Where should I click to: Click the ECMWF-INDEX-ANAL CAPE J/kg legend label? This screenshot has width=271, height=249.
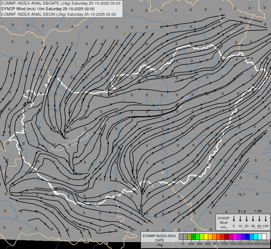pyautogui.click(x=159, y=240)
